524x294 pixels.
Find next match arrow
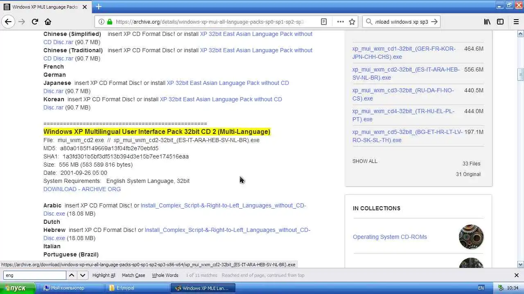click(x=83, y=275)
